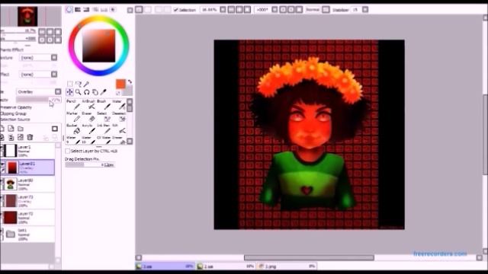Select the eyedropper tool
Image resolution: width=488 pixels, height=274 pixels.
point(104,92)
